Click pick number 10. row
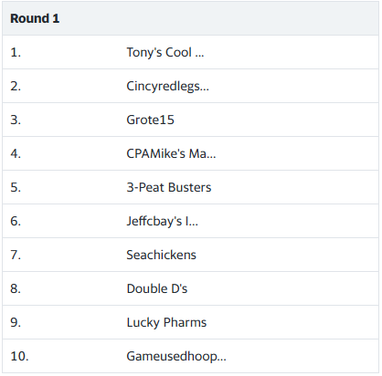The width and height of the screenshot is (382, 376). pos(191,356)
